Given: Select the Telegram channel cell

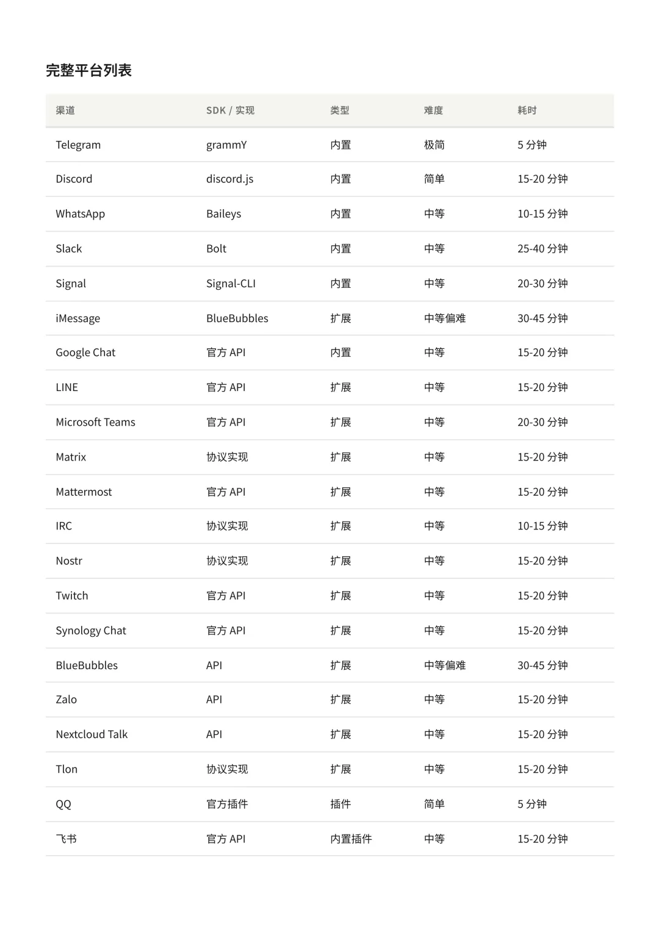Looking at the screenshot, I should 78,145.
